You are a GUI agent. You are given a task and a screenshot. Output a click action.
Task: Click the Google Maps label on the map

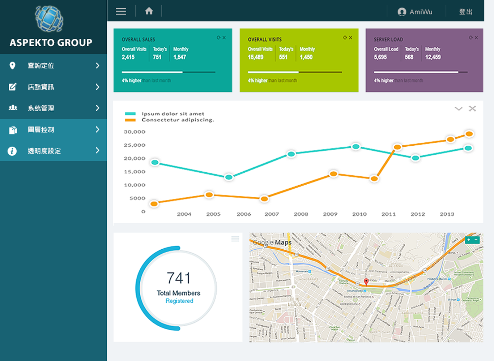tap(272, 242)
